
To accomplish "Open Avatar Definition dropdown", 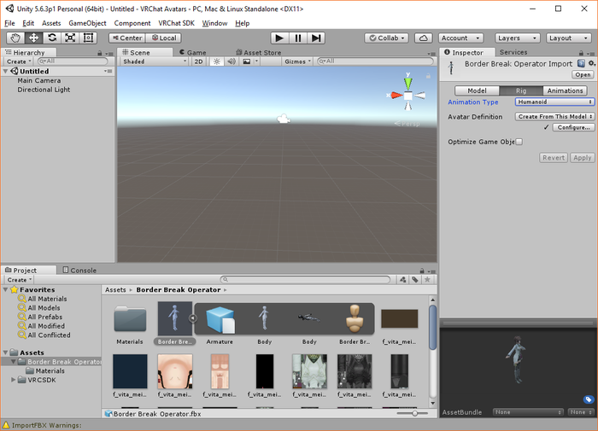I will pyautogui.click(x=554, y=117).
